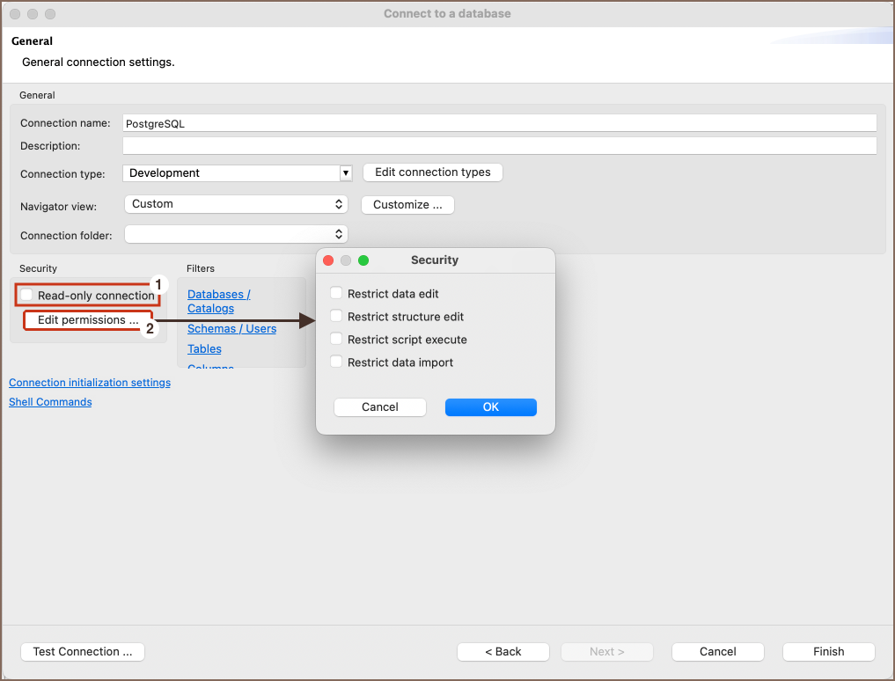Open the Customize navigator button
The height and width of the screenshot is (681, 895).
point(407,205)
